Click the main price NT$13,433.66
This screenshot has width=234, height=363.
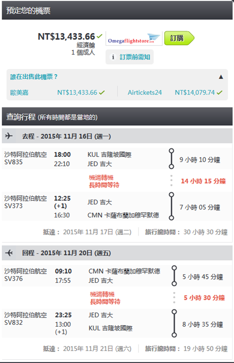coord(67,36)
